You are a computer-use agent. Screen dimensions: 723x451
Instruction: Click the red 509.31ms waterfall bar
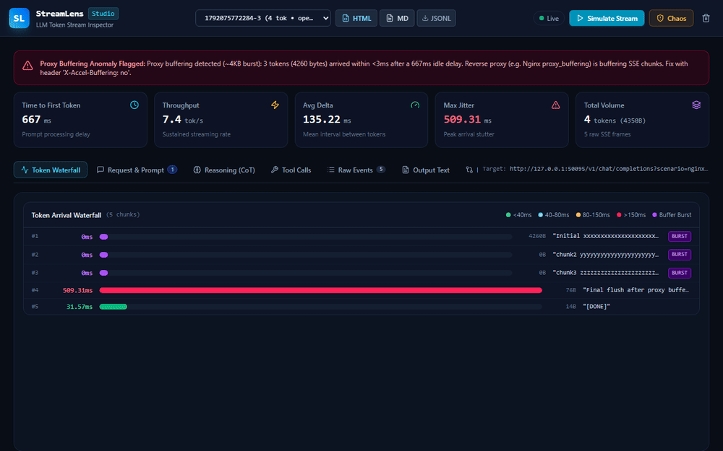point(321,290)
